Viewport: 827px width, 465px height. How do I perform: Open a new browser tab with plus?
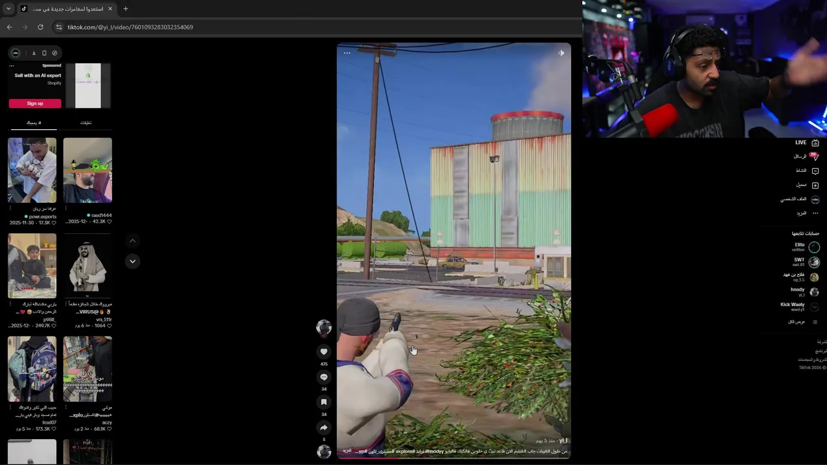tap(125, 9)
